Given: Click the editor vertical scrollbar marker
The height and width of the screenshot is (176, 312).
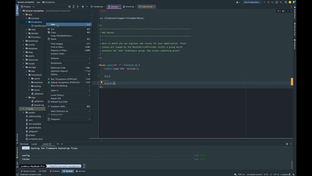Looking at the screenshot, I should (292, 82).
